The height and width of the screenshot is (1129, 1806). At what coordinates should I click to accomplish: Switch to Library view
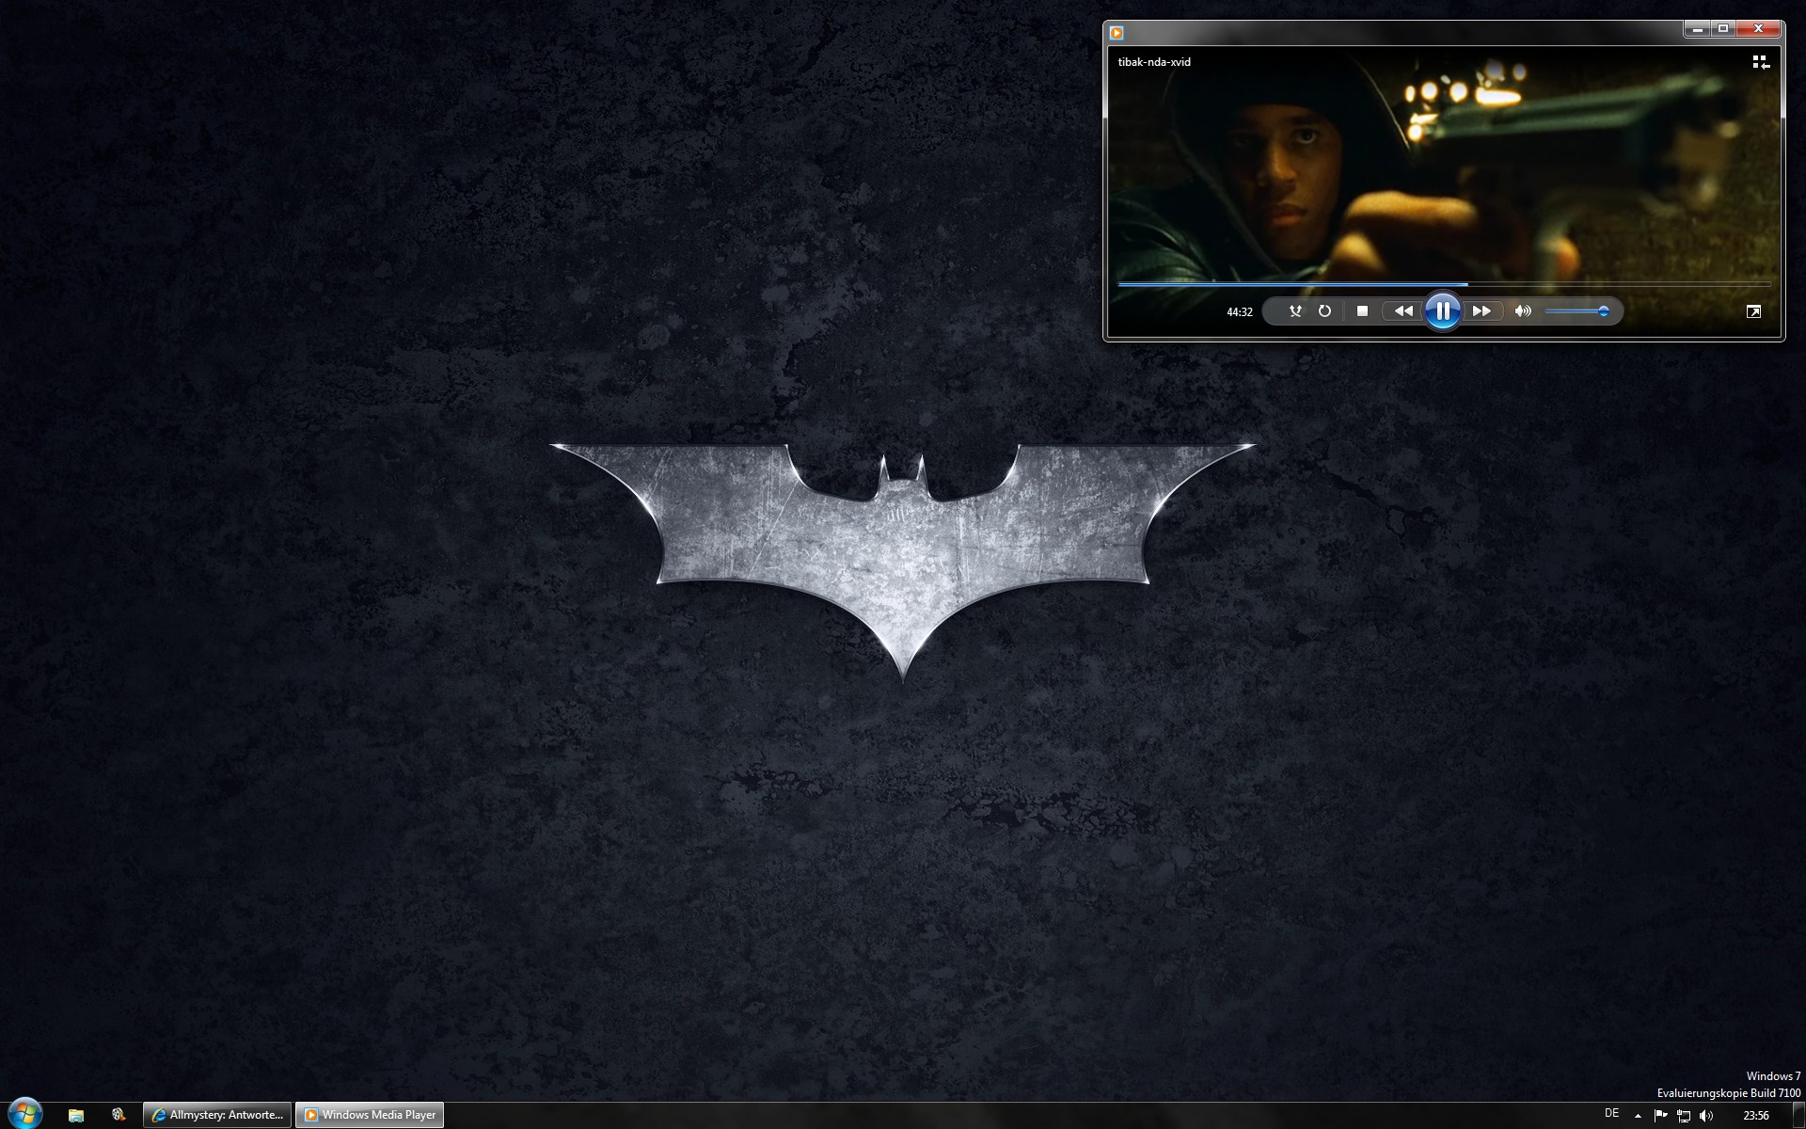coord(1761,62)
